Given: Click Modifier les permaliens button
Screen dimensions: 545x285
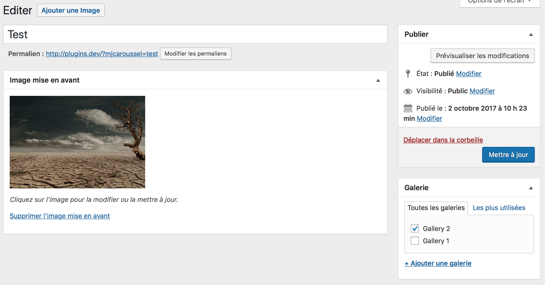Looking at the screenshot, I should [x=196, y=54].
